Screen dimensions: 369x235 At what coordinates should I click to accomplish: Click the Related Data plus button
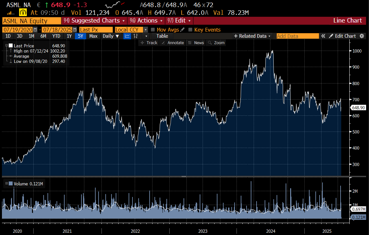point(252,36)
